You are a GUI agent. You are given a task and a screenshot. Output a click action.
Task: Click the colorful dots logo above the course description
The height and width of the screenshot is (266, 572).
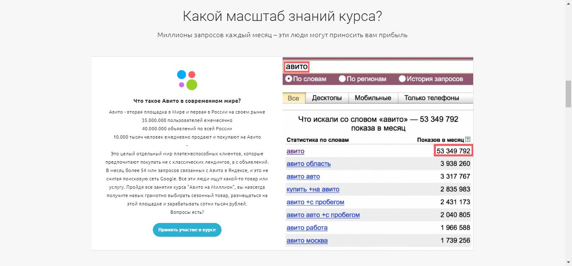(187, 79)
